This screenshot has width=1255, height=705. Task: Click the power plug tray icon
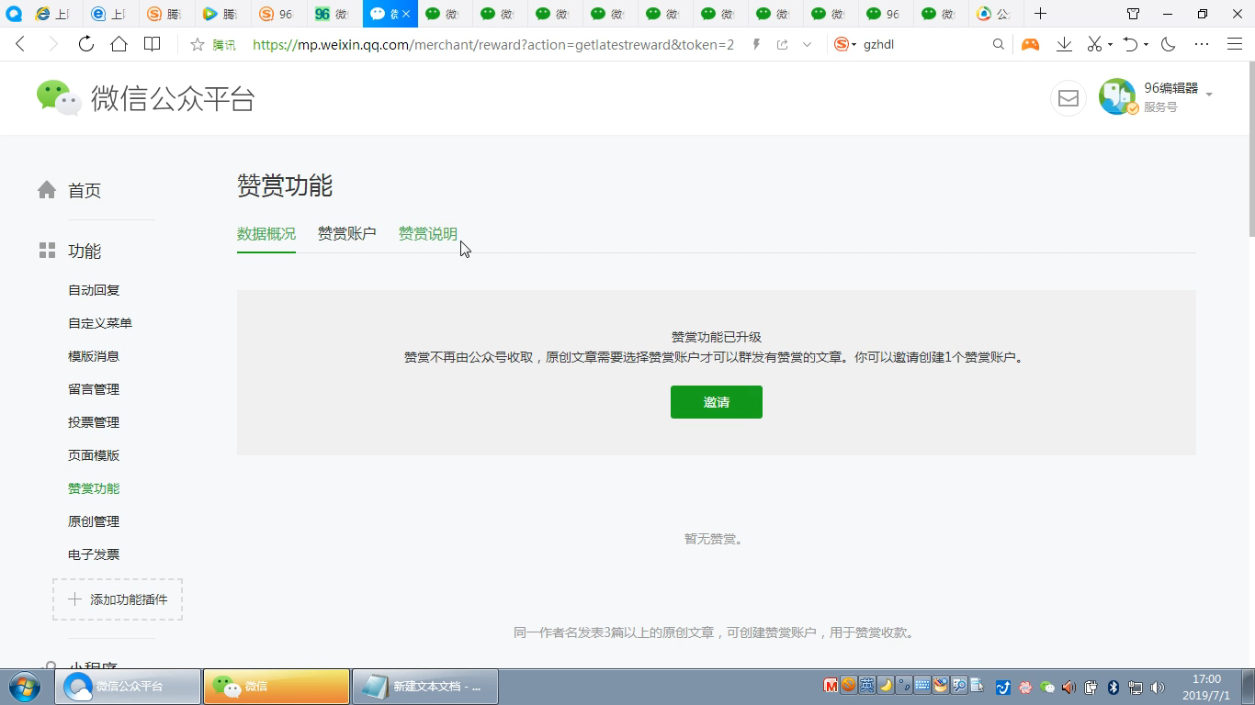(1091, 687)
